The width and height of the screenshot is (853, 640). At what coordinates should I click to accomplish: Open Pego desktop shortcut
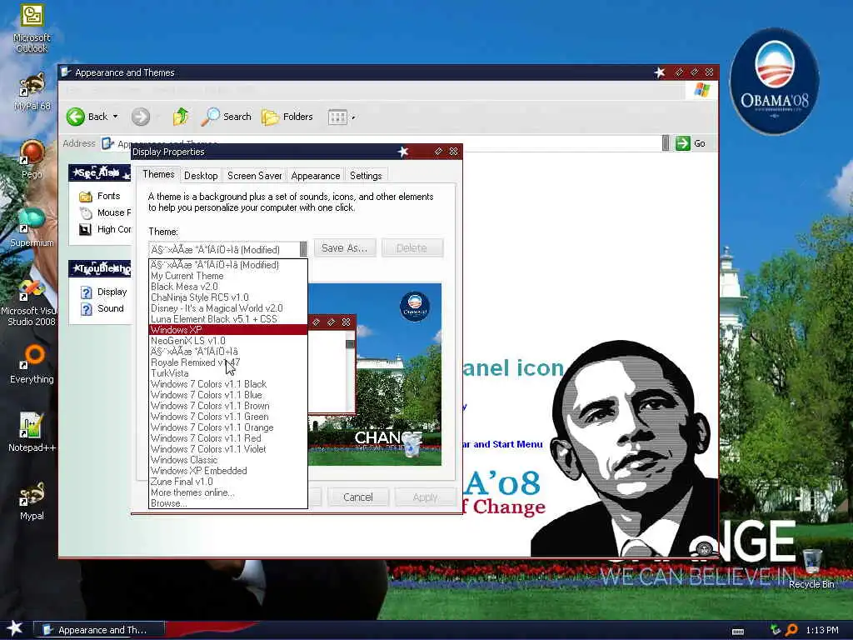click(32, 159)
